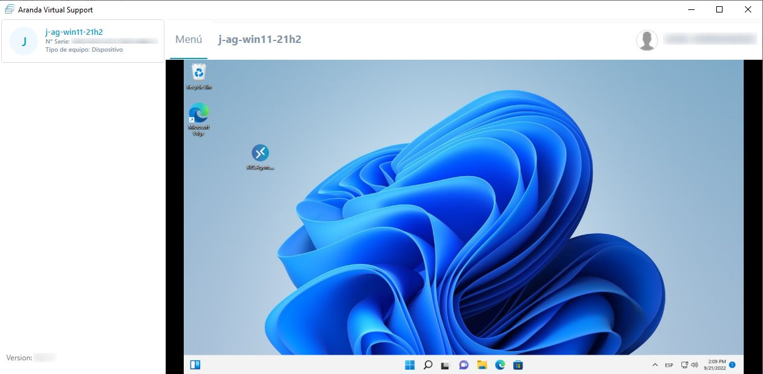Open the remote clock showing 2:09 PM
The image size is (763, 374).
[714, 365]
